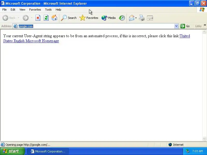Screen dimensions: 207x155
Task: Click the green Go button
Action: point(185,26)
